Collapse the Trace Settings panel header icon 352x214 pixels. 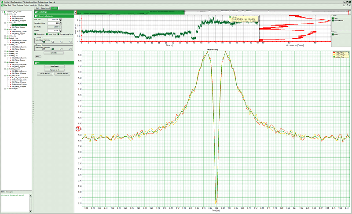pyautogui.click(x=36, y=12)
